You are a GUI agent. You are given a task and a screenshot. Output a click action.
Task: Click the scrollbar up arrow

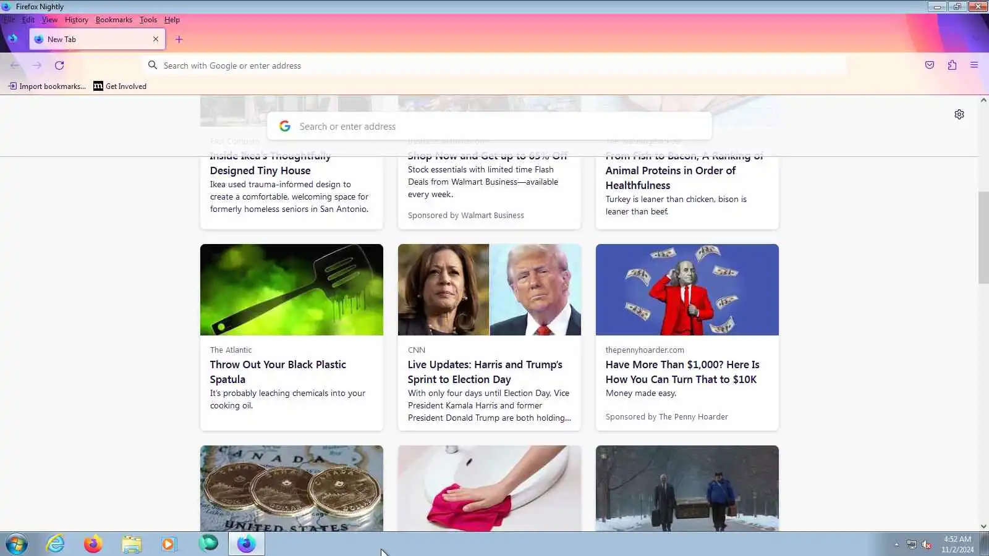tap(983, 100)
